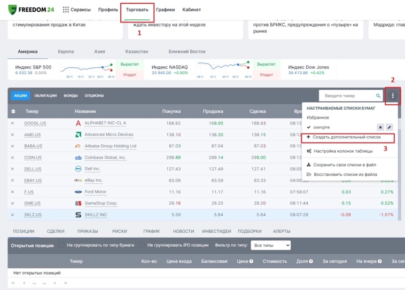This screenshot has height=290, width=405.
Task: Open the Графики menu item
Action: point(165,10)
